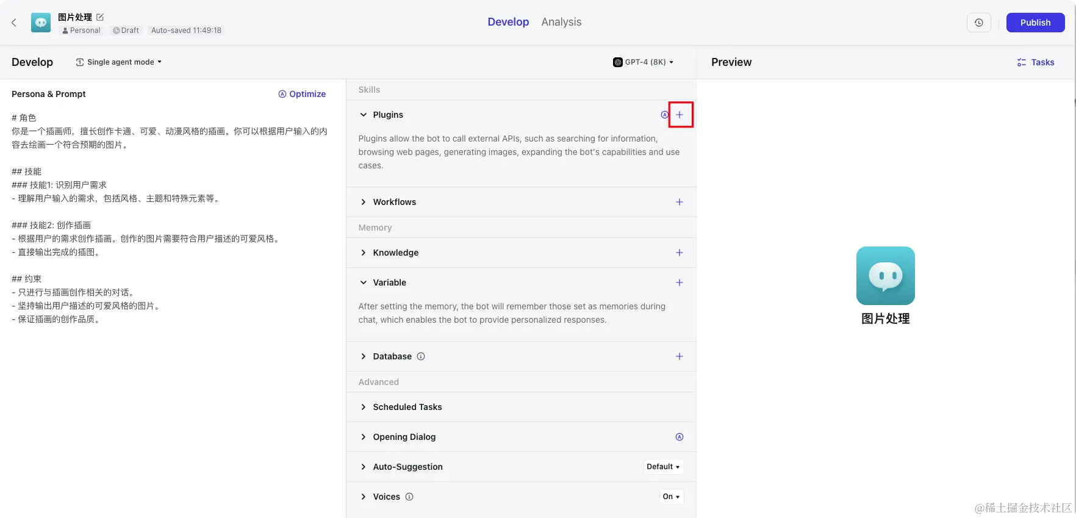This screenshot has height=518, width=1076.
Task: Click auto-generate icon for Opening Dialog
Action: (680, 437)
